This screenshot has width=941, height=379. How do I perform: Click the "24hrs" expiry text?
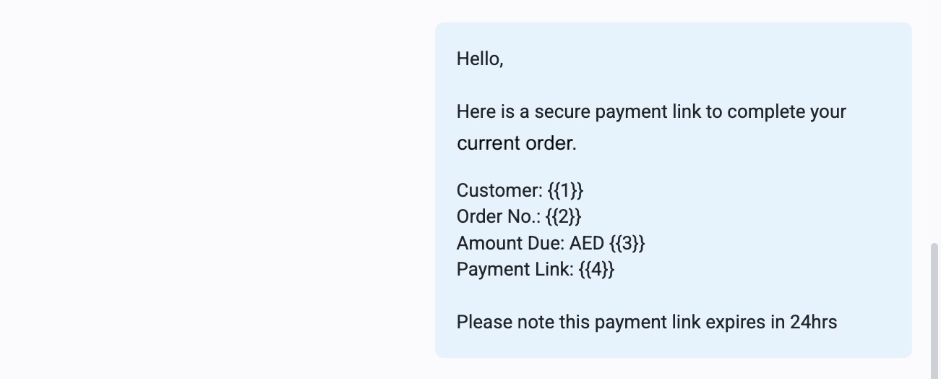(x=813, y=322)
